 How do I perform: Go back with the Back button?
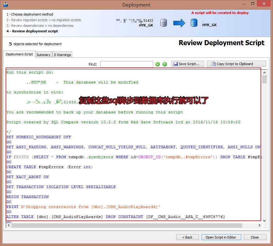pos(187,237)
